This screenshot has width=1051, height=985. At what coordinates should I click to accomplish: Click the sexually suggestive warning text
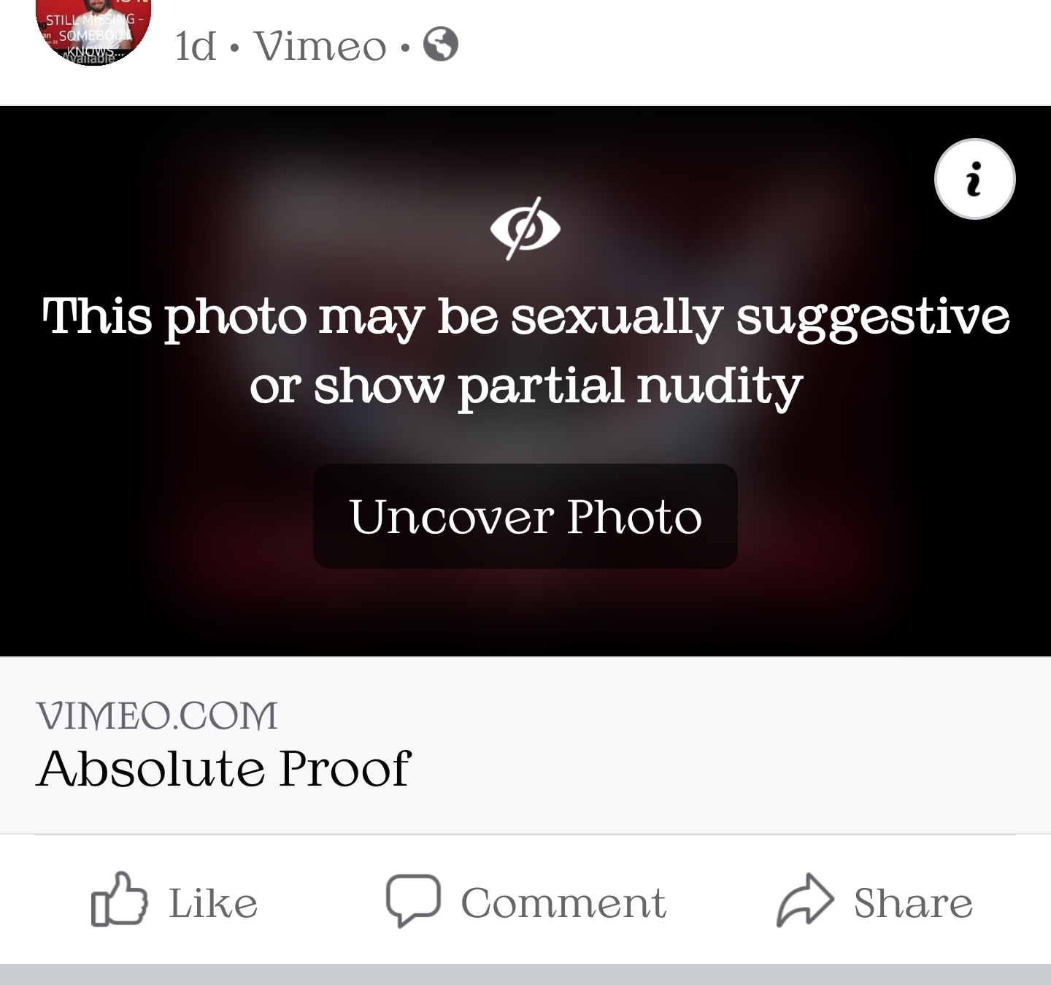525,317
